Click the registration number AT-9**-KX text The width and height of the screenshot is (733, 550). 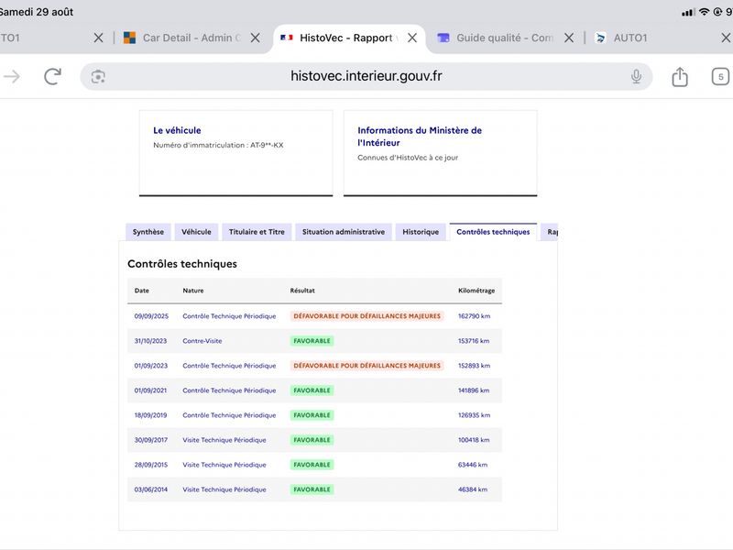(267, 145)
